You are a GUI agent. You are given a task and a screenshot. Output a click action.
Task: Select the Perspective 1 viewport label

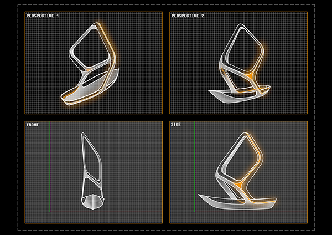pyautogui.click(x=43, y=16)
